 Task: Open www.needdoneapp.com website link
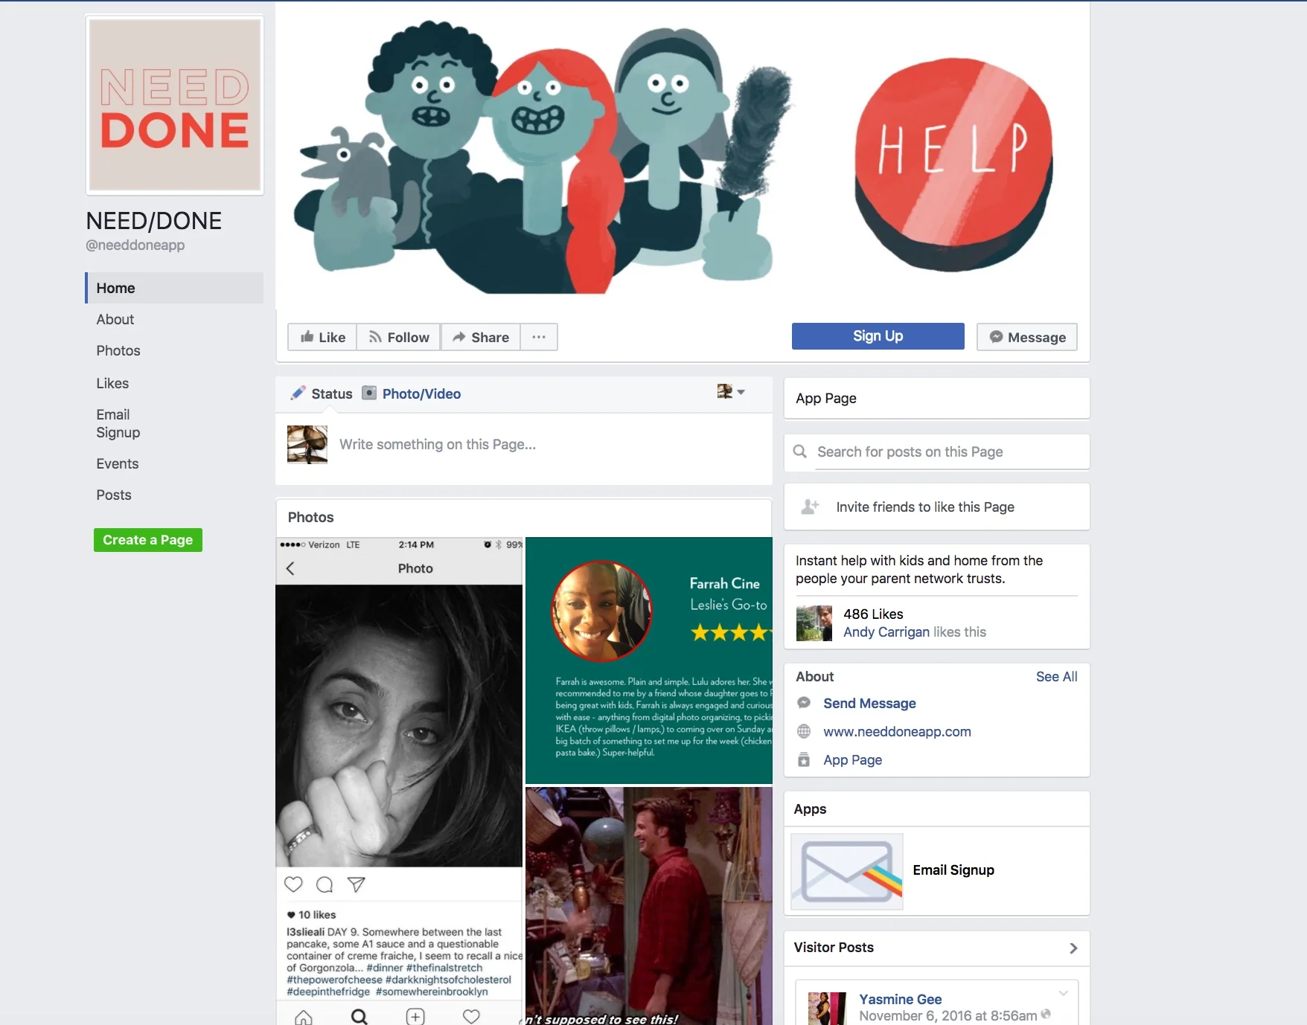897,731
